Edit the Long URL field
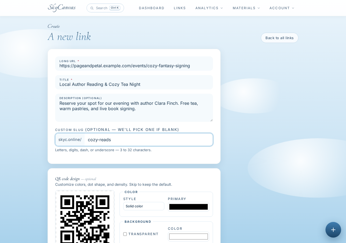Screen dimensions: 346x243 pos(134,64)
